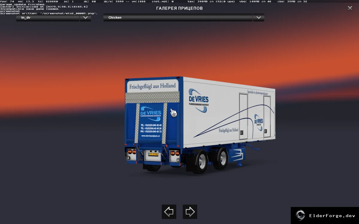359x224 pixels.
Task: Open the Chicken cargo dropdown
Action: [178, 18]
